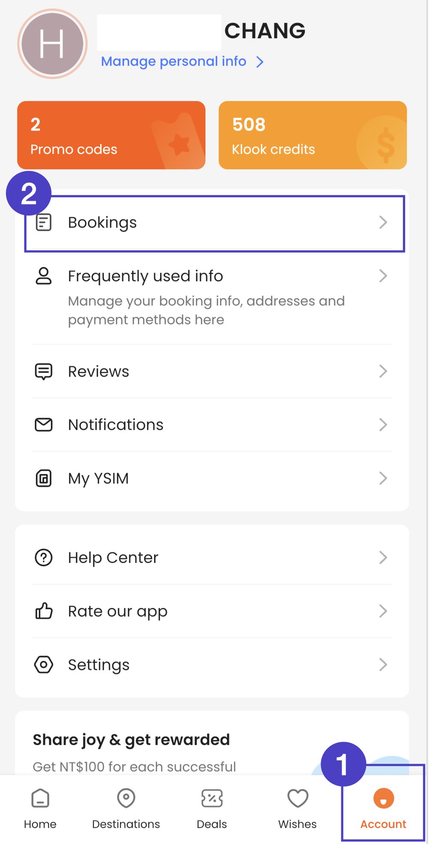429x844 pixels.
Task: Open the Notifications row chevron
Action: pos(383,425)
